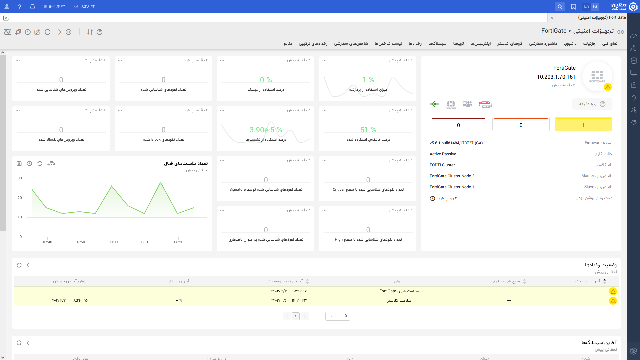
Task: Click the dark red critical count box
Action: (x=458, y=124)
